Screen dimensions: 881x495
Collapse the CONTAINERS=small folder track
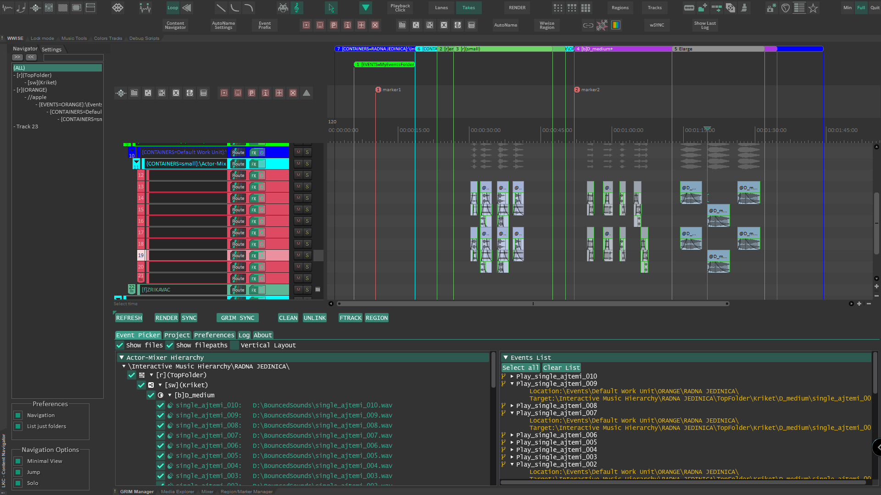[x=136, y=162]
